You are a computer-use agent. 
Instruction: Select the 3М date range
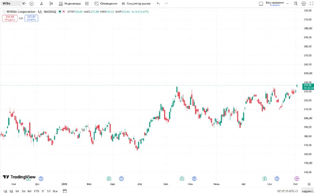24,191
